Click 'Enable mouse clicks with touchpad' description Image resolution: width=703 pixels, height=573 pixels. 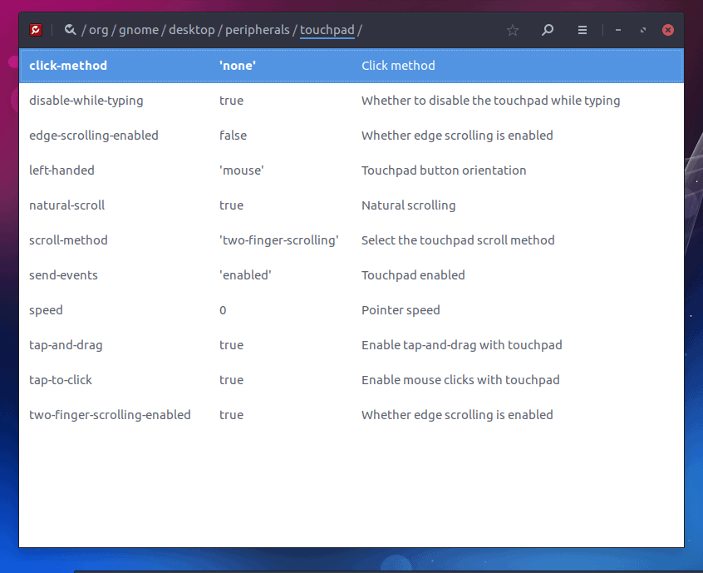(x=460, y=380)
